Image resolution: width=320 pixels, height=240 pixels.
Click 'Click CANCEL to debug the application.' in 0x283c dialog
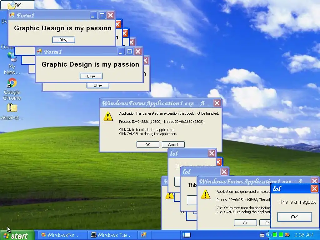pyautogui.click(x=148, y=134)
